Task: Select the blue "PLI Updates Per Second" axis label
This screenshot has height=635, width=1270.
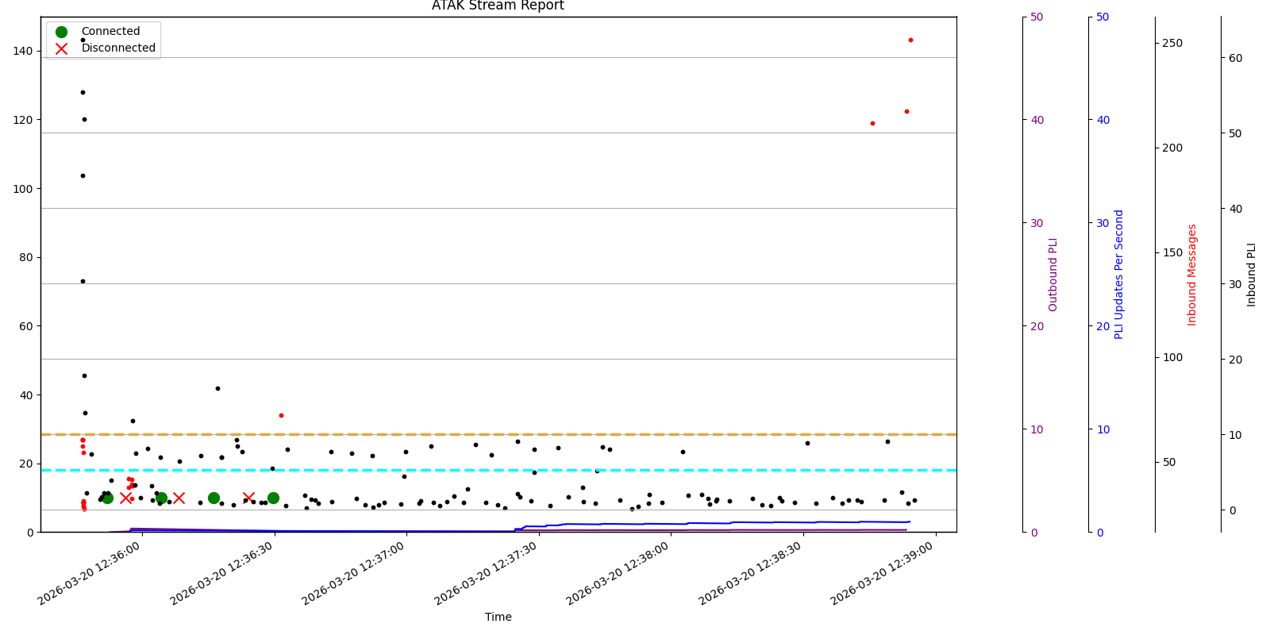Action: pyautogui.click(x=1119, y=275)
